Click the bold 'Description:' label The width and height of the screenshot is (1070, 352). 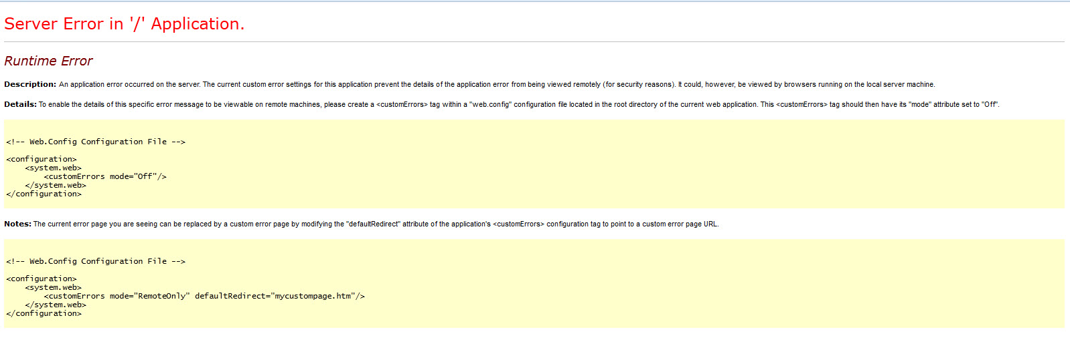tap(30, 84)
